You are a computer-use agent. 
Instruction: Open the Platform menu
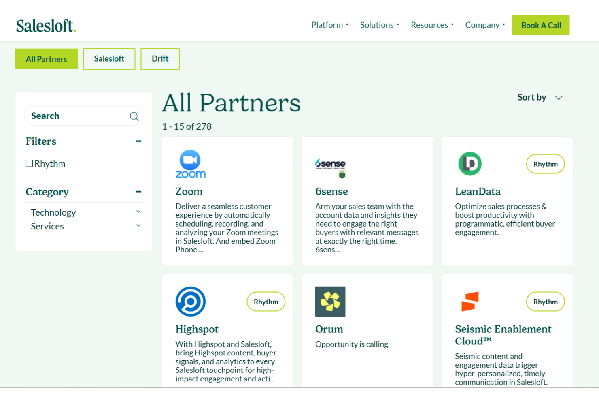tap(330, 25)
